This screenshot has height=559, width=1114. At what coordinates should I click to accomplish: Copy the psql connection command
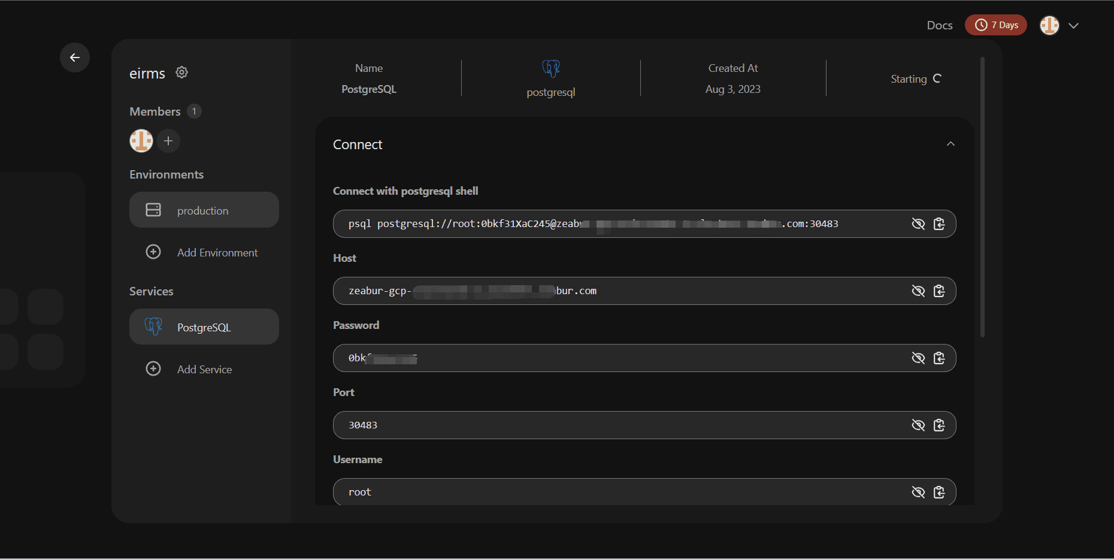[939, 224]
